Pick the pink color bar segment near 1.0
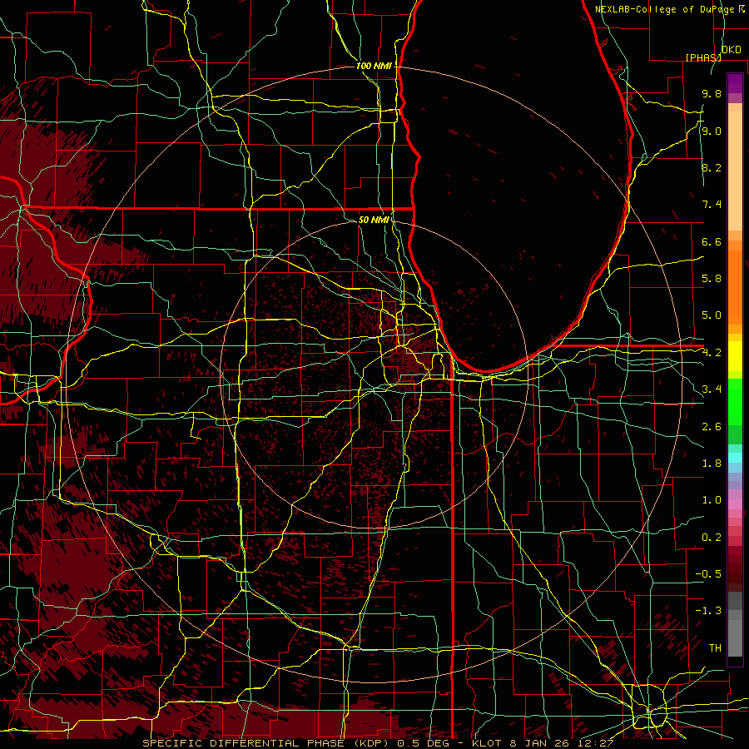749x749 pixels. click(x=735, y=504)
